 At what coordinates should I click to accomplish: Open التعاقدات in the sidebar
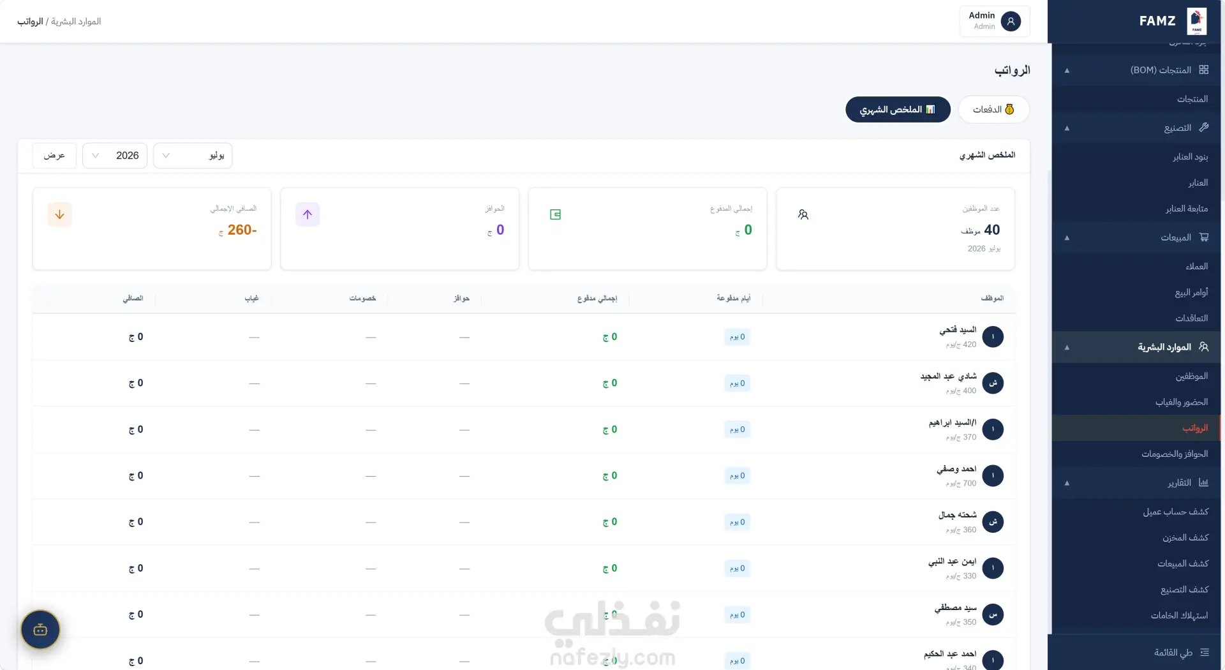pyautogui.click(x=1191, y=318)
